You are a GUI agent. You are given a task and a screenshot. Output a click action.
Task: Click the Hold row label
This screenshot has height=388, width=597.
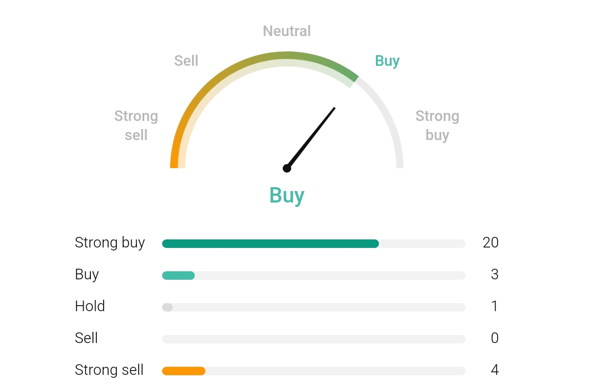coord(90,306)
